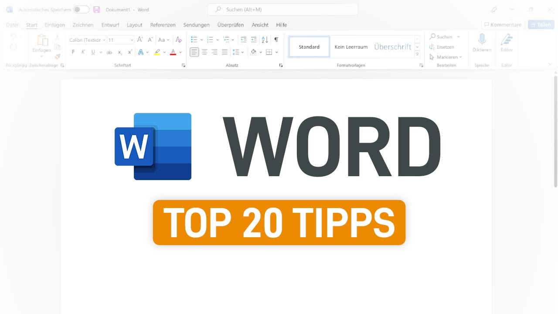The height and width of the screenshot is (314, 558).
Task: Switch to the Einfügen tab
Action: point(55,25)
